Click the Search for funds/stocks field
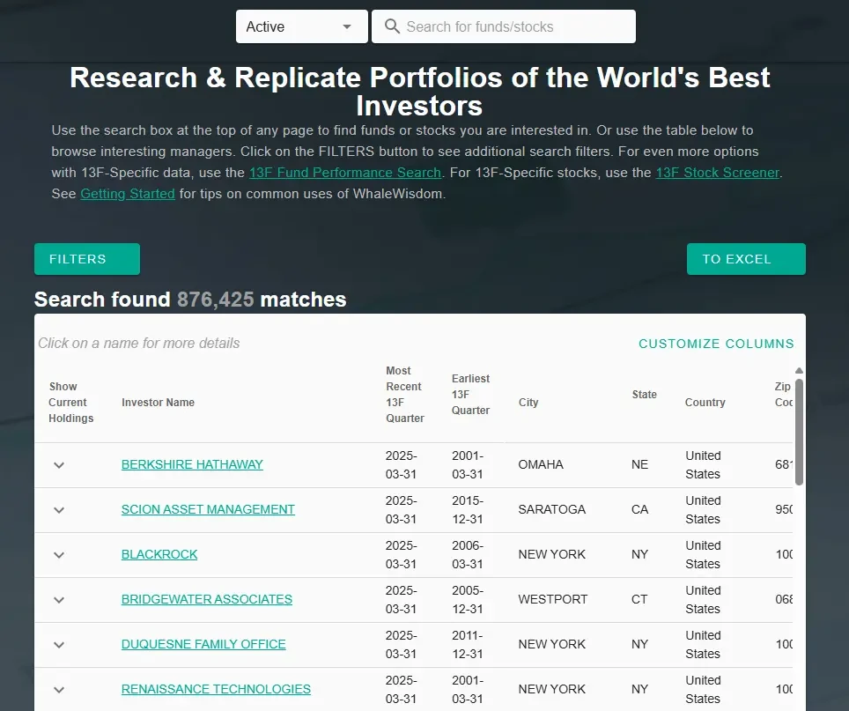Viewport: 849px width, 711px height. point(504,26)
